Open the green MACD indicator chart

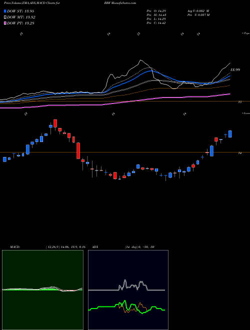tap(42, 290)
